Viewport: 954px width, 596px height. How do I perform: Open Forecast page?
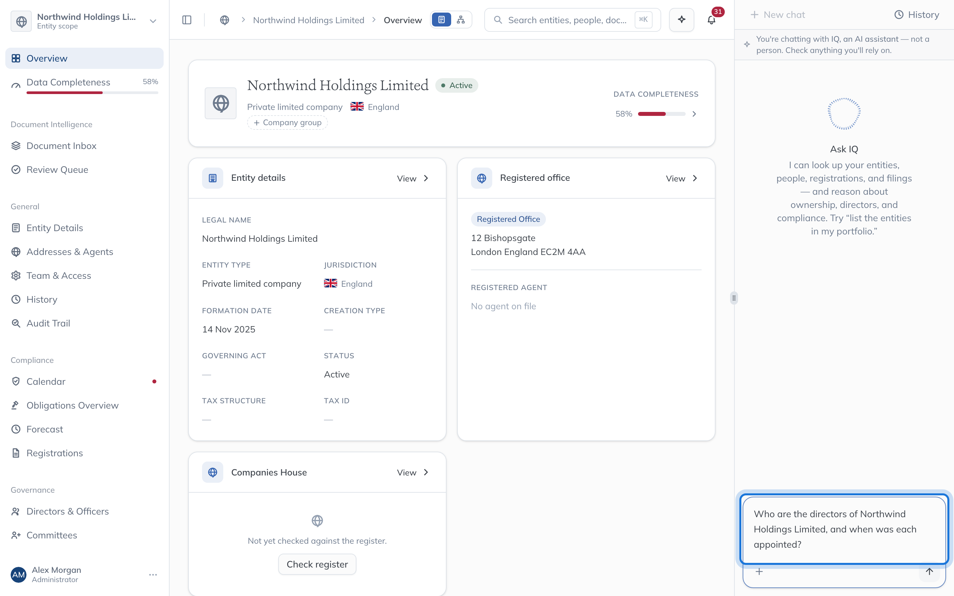(84, 429)
